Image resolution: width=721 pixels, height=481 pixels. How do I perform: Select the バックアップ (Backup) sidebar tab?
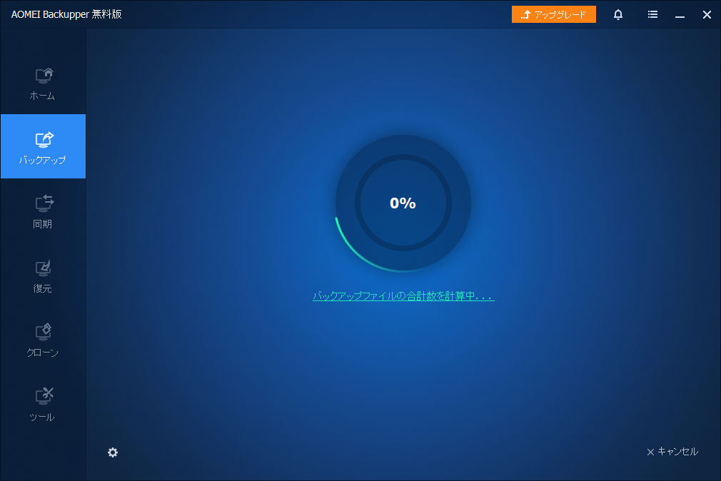click(43, 146)
